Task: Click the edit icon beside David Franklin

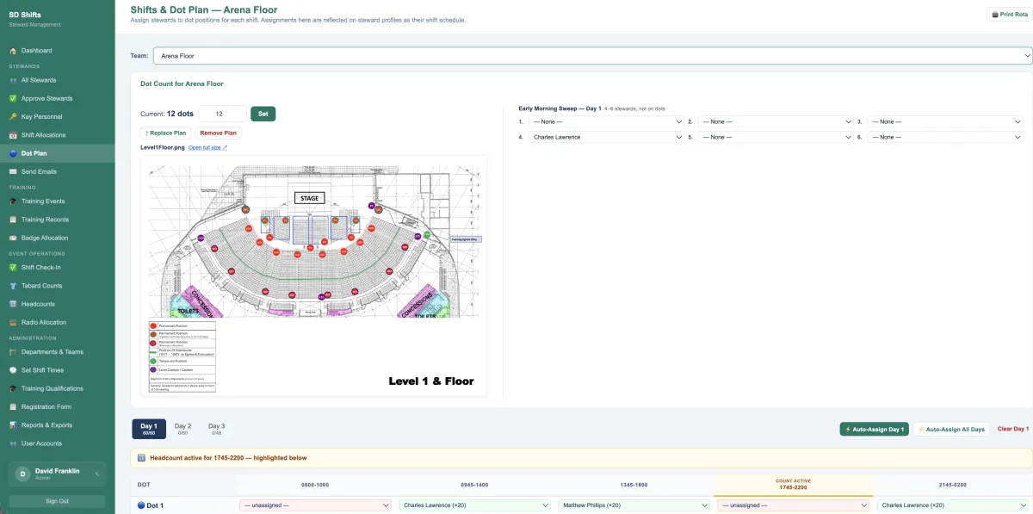Action: [96, 474]
